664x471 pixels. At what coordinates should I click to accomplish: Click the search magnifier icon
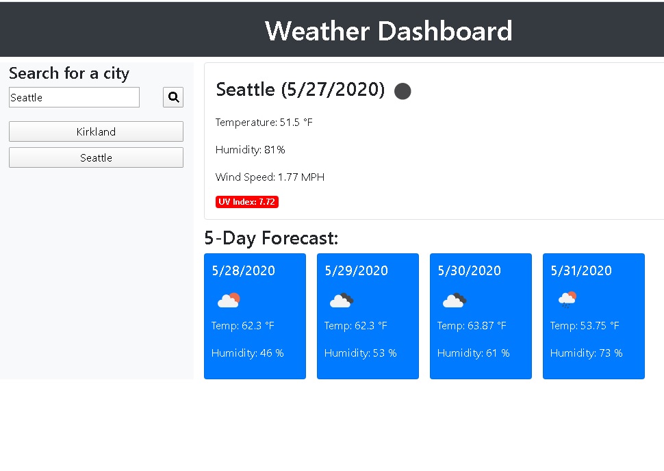coord(173,97)
